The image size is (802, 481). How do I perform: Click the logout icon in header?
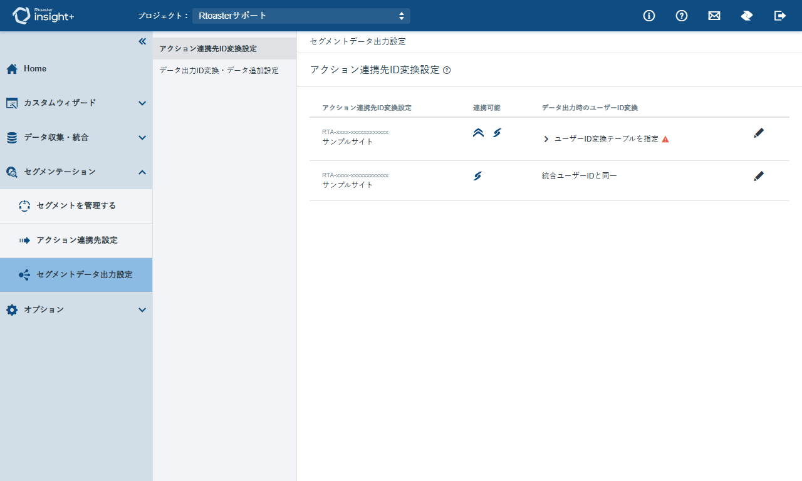[x=780, y=16]
